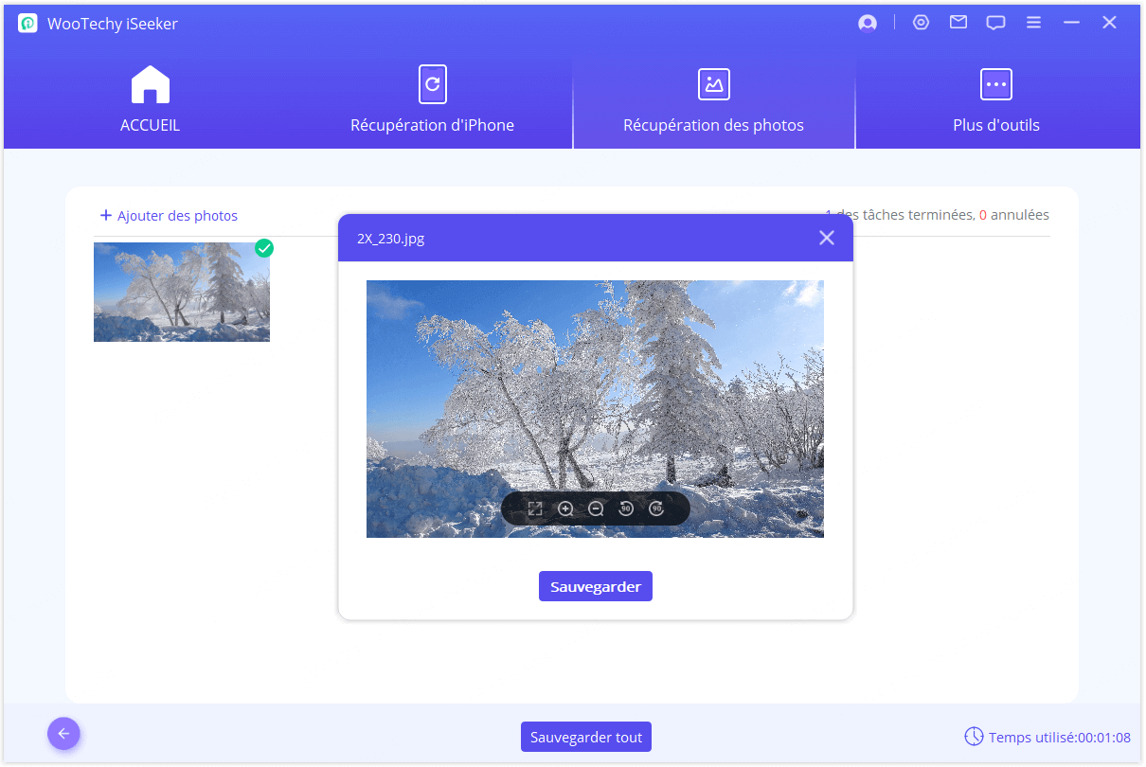
Task: Click Ajouter des photos link
Action: click(169, 216)
